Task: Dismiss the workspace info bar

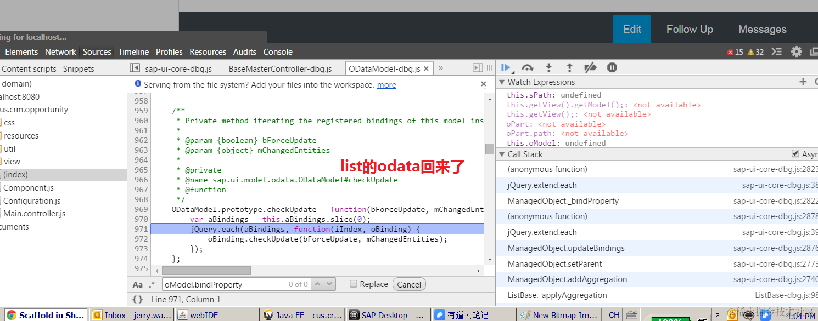Action: pos(484,84)
